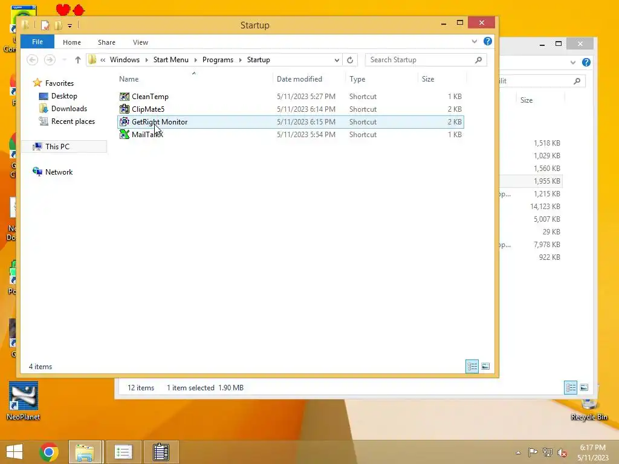Viewport: 619px width, 464px height.
Task: Open Help in the Startup window
Action: 488,42
